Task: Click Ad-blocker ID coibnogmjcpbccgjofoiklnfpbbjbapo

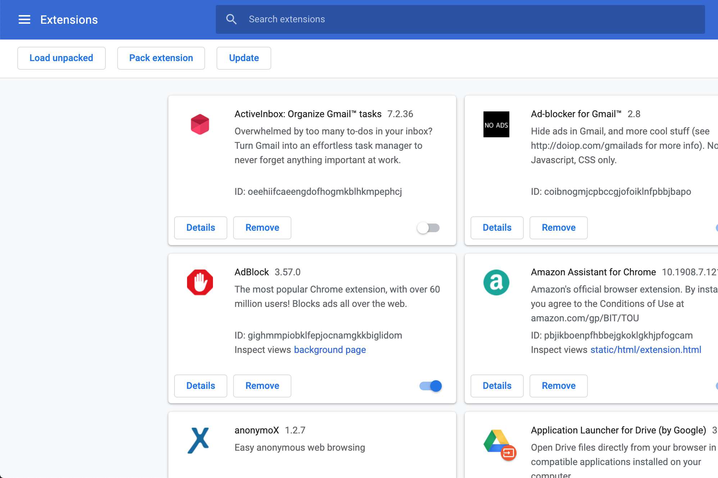Action: click(611, 192)
